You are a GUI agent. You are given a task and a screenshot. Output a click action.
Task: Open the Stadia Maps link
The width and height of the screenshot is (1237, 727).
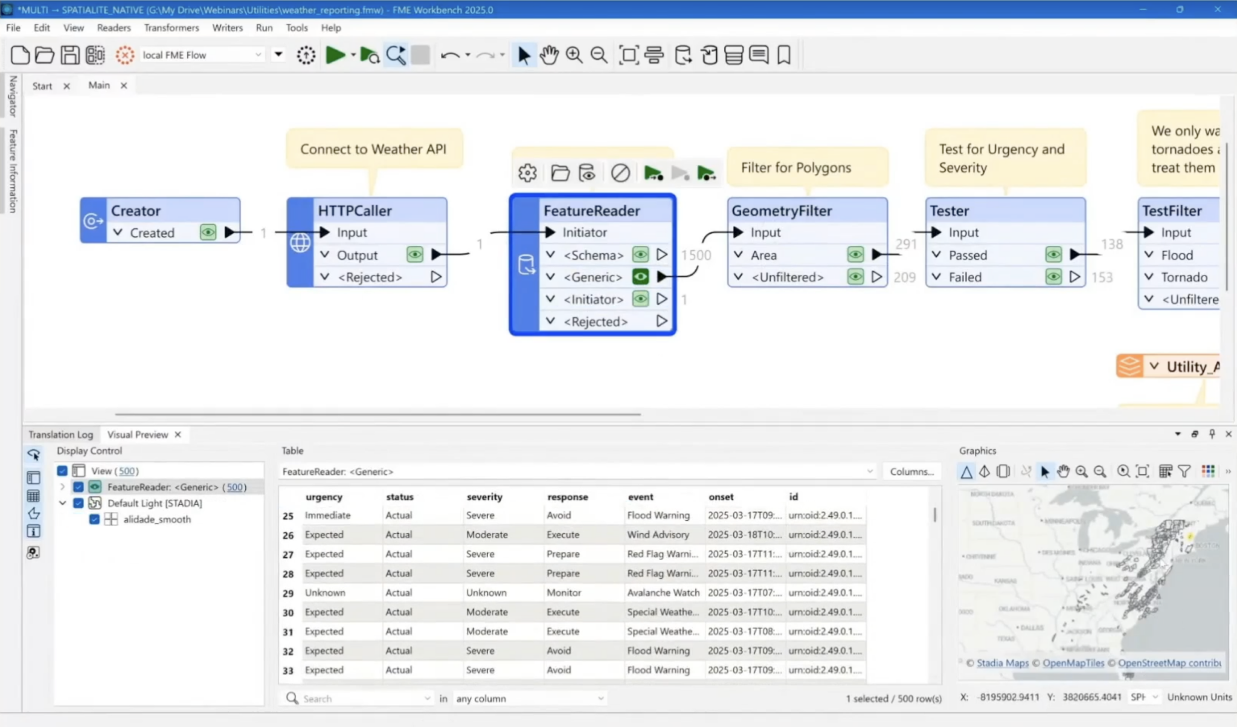pyautogui.click(x=1002, y=663)
